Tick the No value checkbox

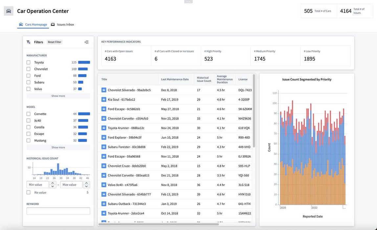(29, 193)
